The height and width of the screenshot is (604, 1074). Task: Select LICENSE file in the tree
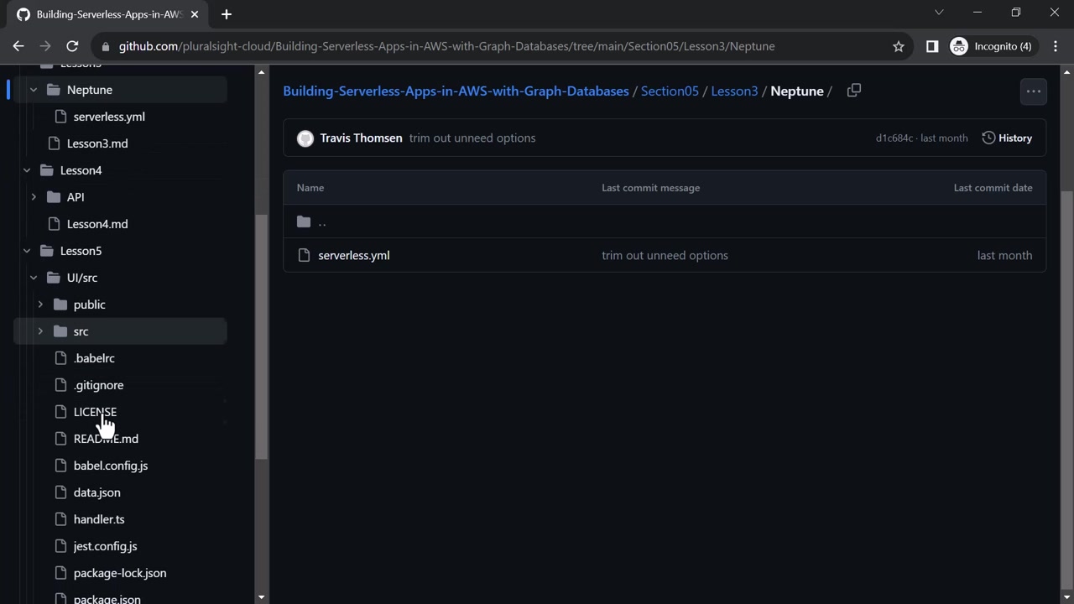coord(95,412)
